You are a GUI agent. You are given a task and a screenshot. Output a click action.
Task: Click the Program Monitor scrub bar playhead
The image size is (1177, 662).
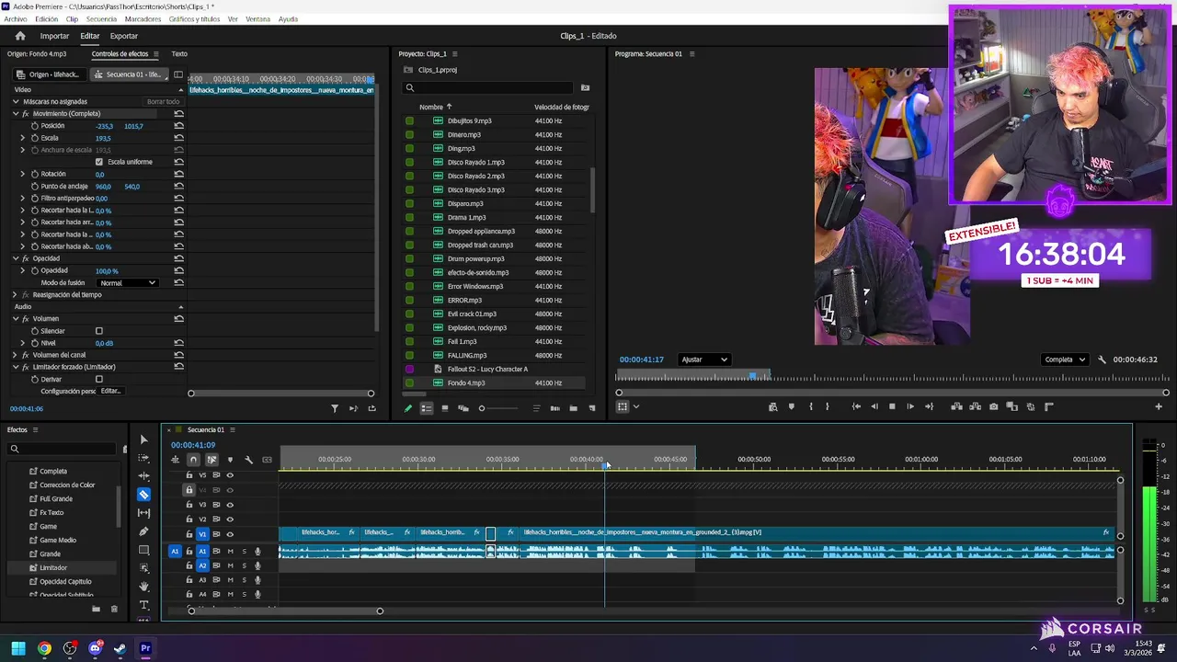coord(754,375)
